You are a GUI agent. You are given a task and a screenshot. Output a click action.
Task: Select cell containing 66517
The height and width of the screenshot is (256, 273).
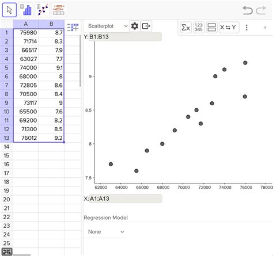pyautogui.click(x=26, y=50)
